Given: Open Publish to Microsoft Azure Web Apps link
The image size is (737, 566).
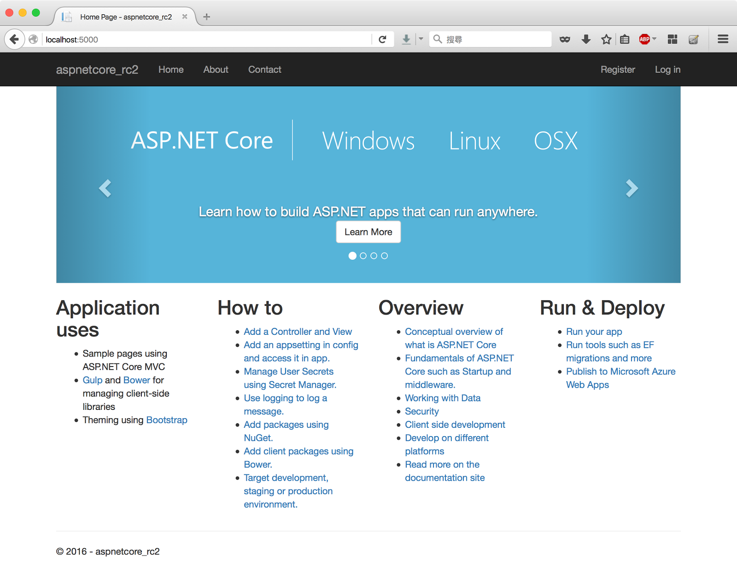Looking at the screenshot, I should pyautogui.click(x=620, y=378).
